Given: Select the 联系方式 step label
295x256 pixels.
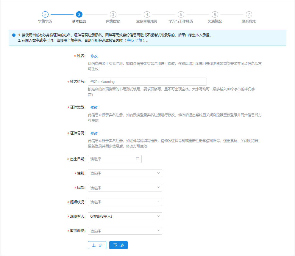Looking at the screenshot, I should [249, 21].
